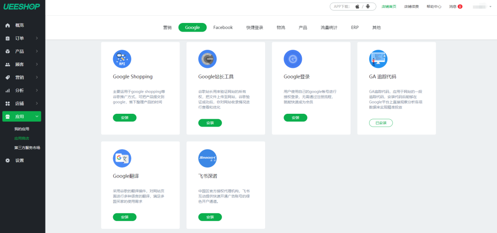The width and height of the screenshot is (497, 233).
Task: Click the Google翻译 app icon
Action: click(x=122, y=158)
